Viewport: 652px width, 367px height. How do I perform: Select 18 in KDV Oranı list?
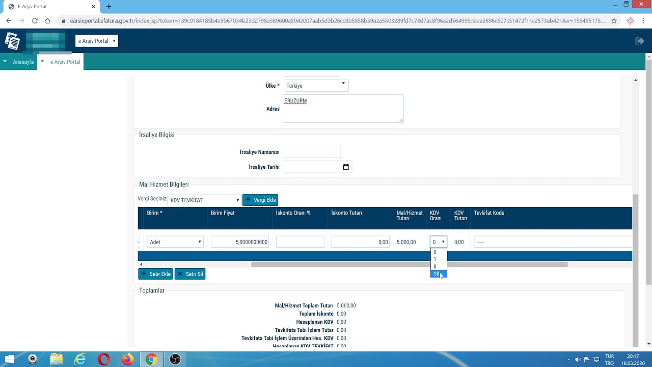[438, 274]
